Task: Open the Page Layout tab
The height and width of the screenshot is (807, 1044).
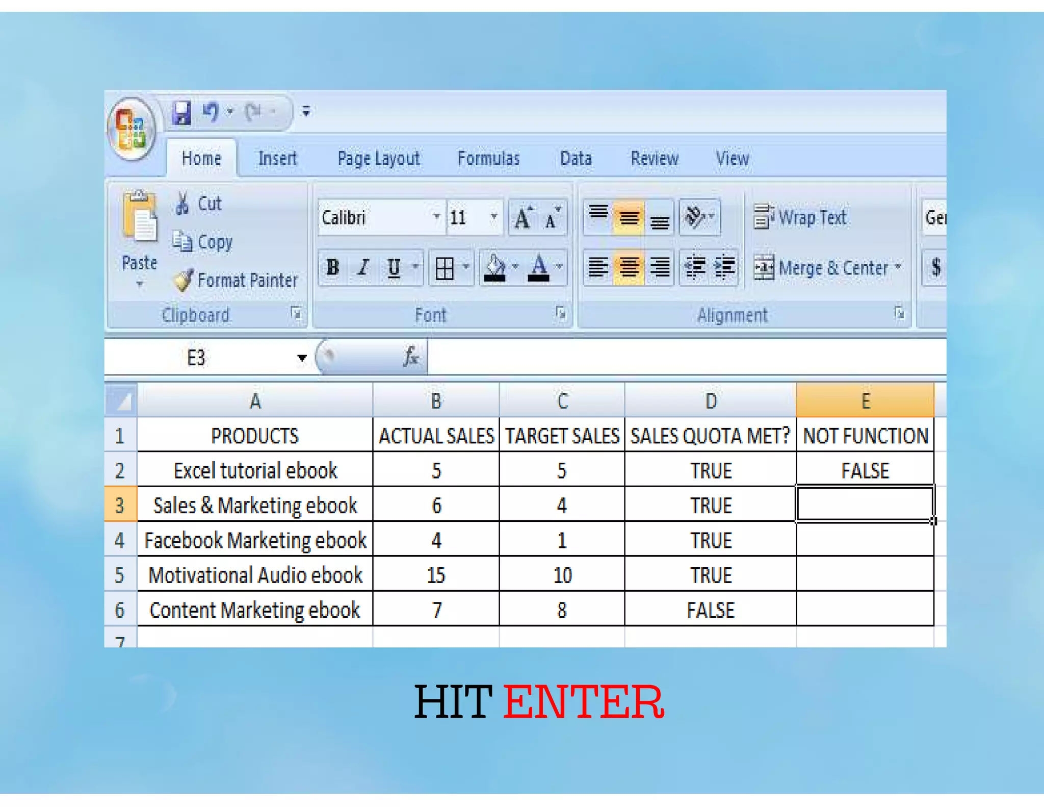Action: tap(378, 159)
